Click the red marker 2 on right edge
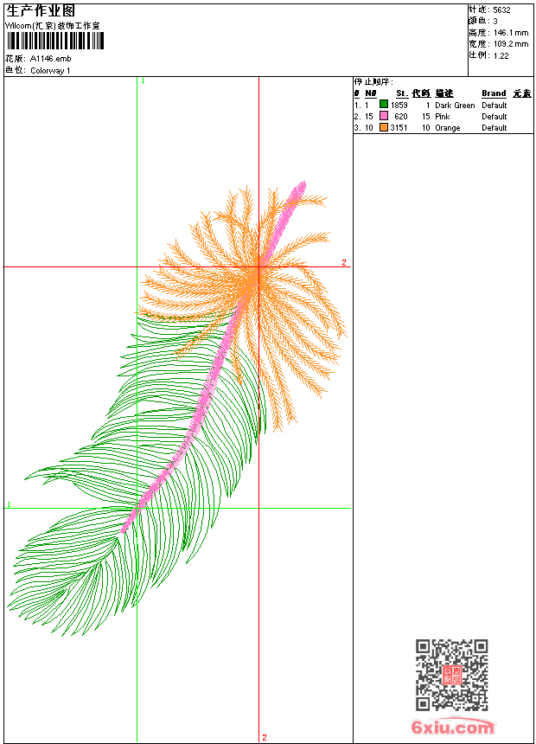The width and height of the screenshot is (536, 744). 343,262
